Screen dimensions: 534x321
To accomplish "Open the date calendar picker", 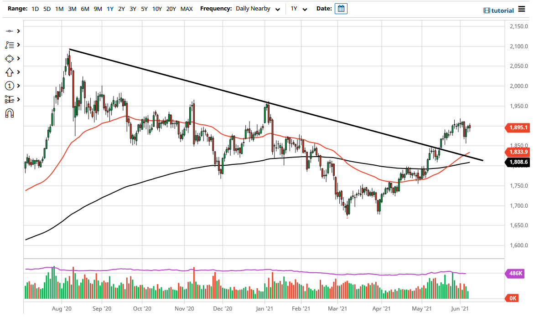I will point(341,9).
